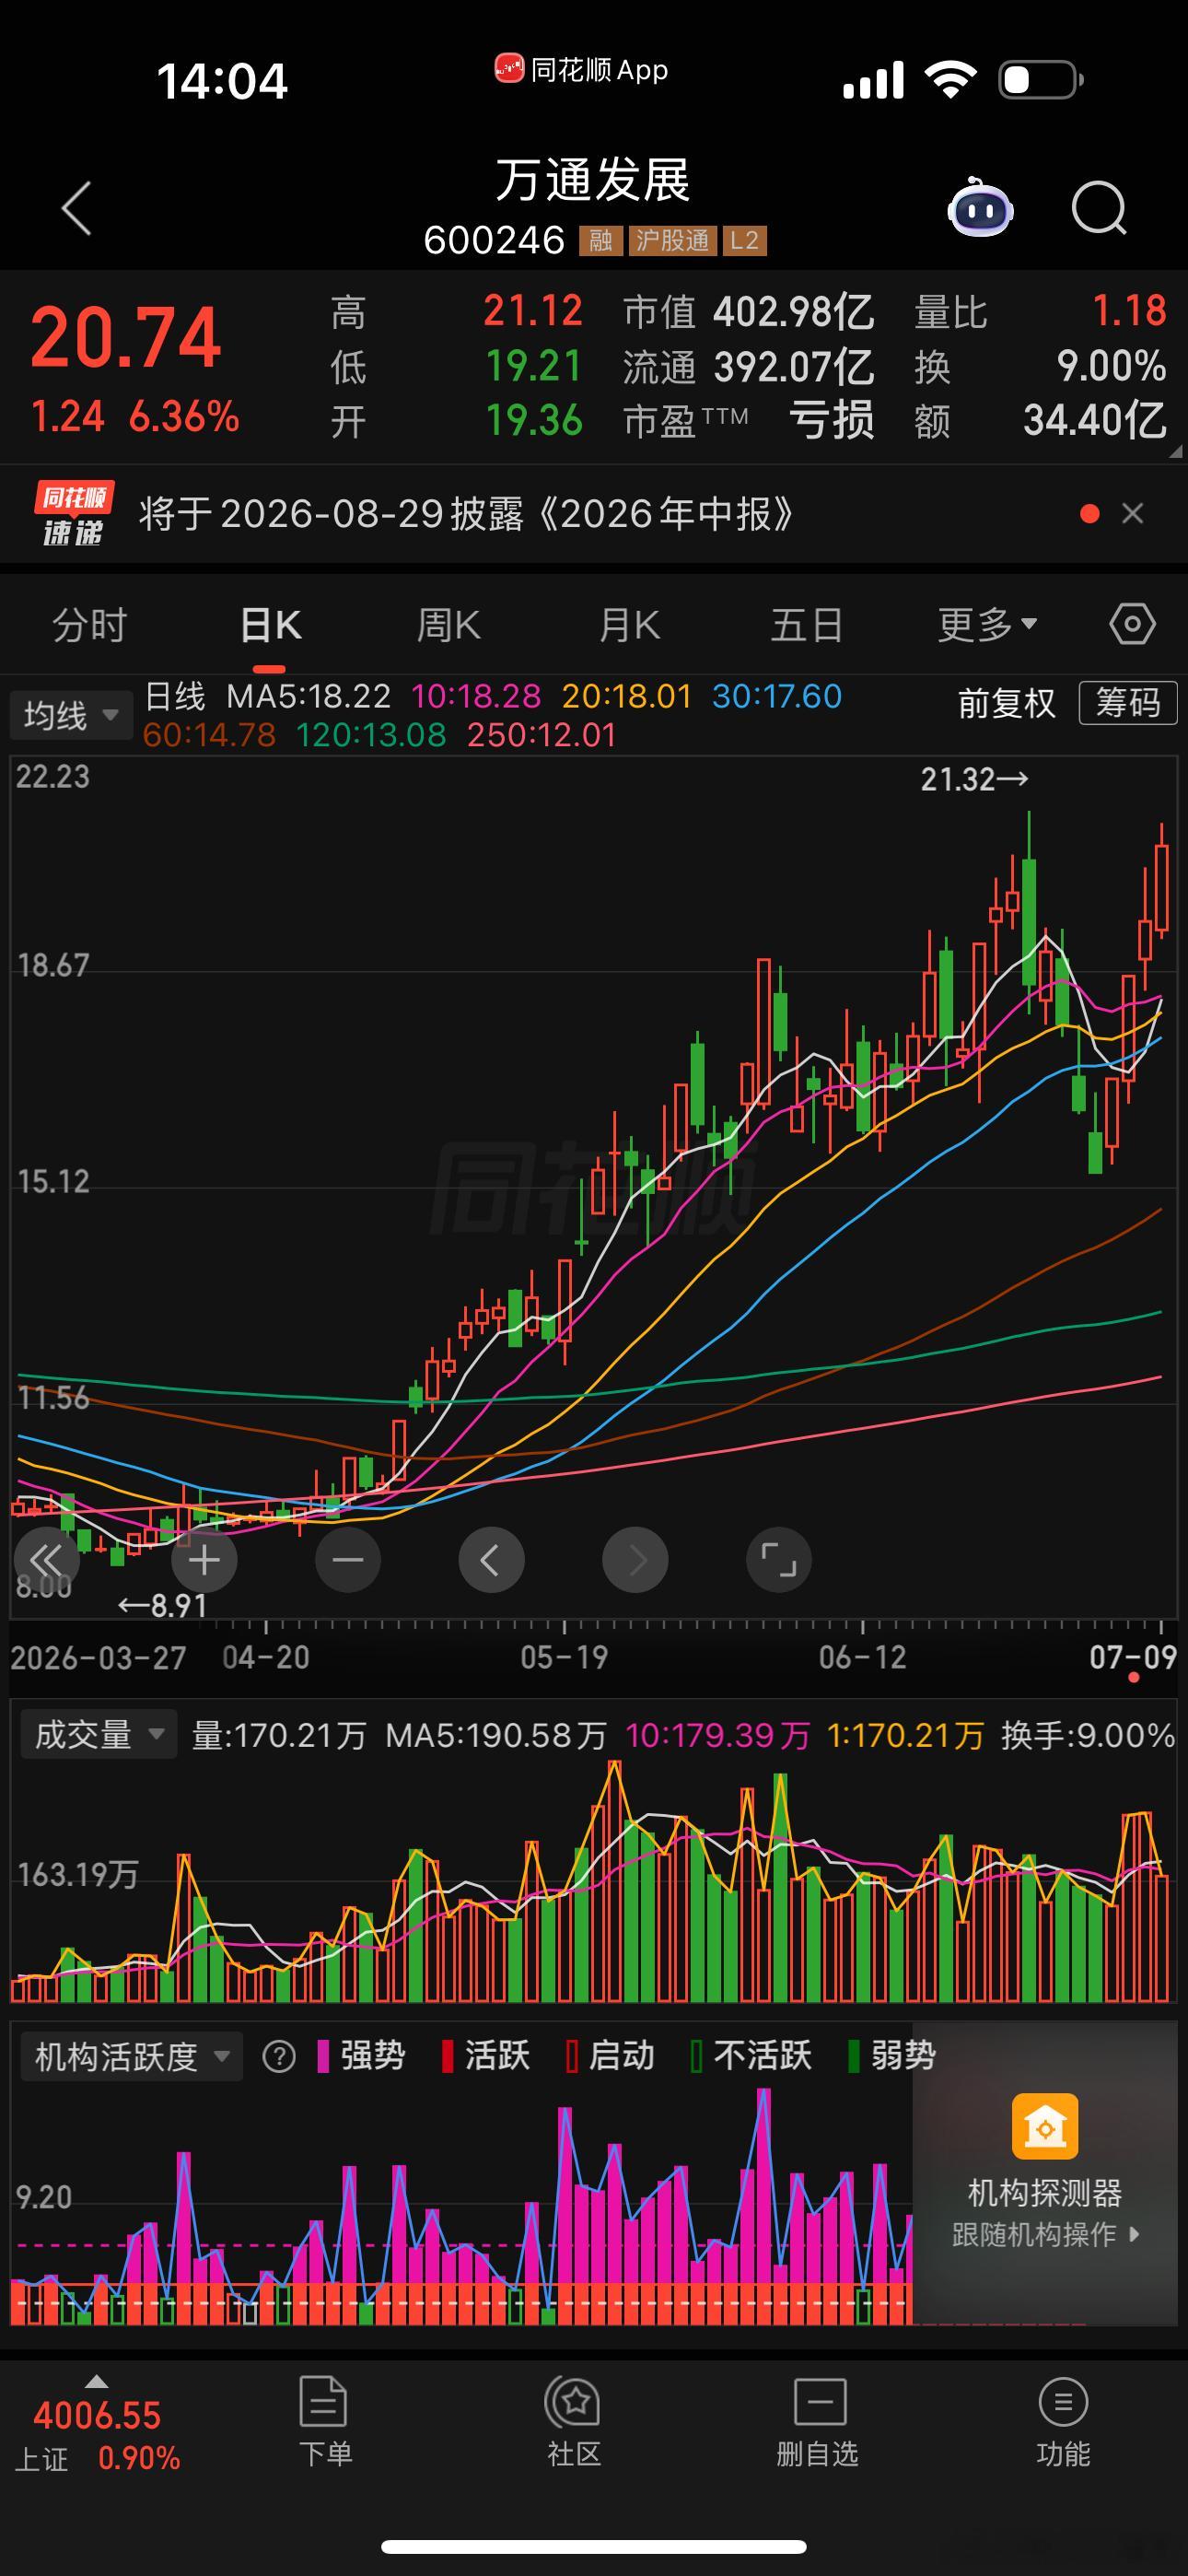Open 更多 period dropdown

(x=986, y=625)
